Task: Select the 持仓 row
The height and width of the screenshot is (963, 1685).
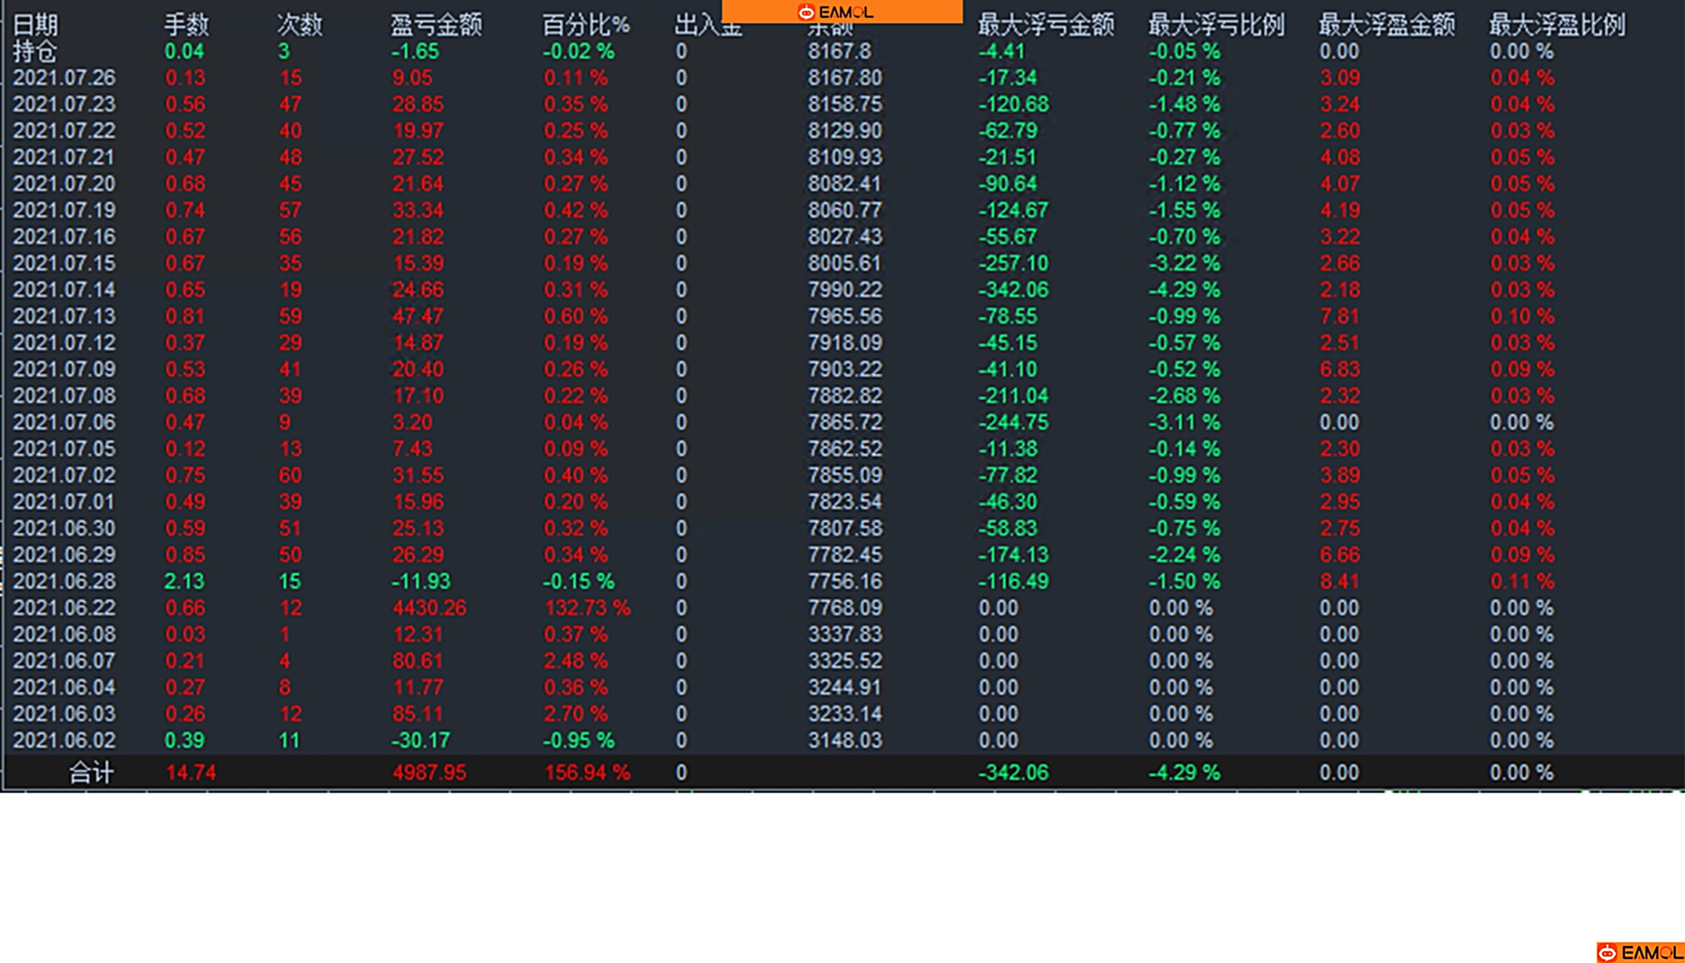Action: point(35,51)
